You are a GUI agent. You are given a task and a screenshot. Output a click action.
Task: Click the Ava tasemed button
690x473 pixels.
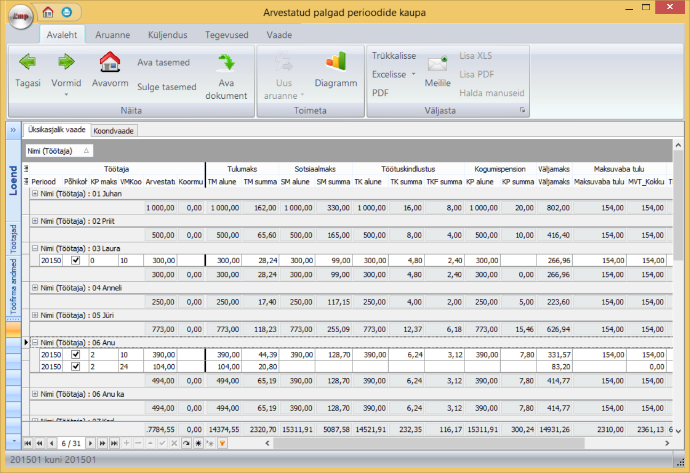[x=163, y=62]
